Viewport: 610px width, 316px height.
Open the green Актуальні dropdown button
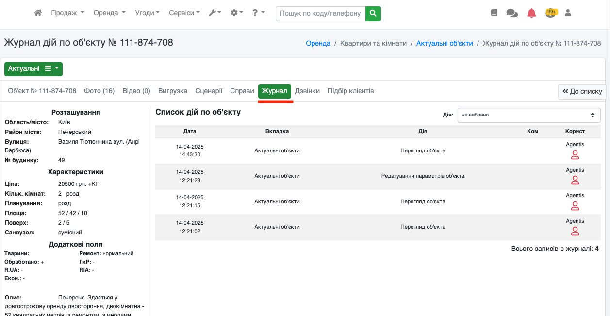click(33, 69)
